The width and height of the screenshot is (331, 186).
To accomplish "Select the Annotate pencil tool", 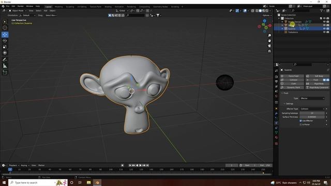I will pos(5,60).
